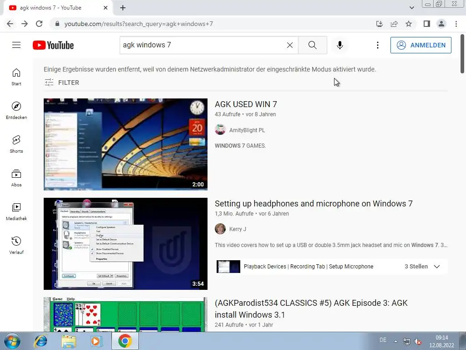This screenshot has height=350, width=466.
Task: Bookmark this page with the star
Action: 409,24
